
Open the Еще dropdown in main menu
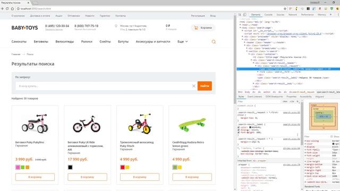pyautogui.click(x=183, y=41)
